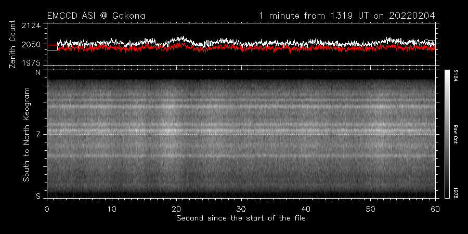The height and width of the screenshot is (234, 468).
Task: Click the S label on the keogram axis
Action: tap(38, 196)
